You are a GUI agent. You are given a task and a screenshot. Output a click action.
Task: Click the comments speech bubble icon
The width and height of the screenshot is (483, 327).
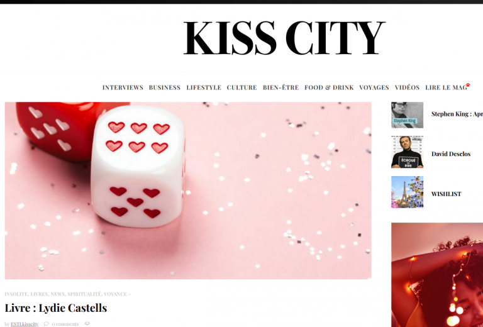(x=46, y=324)
